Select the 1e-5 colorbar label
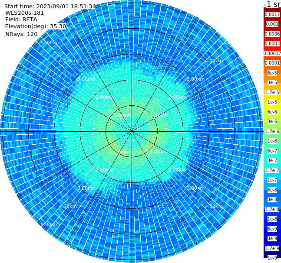Image resolution: width=281 pixels, height=263 pixels. pyautogui.click(x=272, y=102)
